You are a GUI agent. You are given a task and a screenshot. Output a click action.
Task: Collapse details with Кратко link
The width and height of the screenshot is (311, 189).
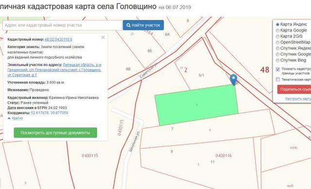(17, 118)
